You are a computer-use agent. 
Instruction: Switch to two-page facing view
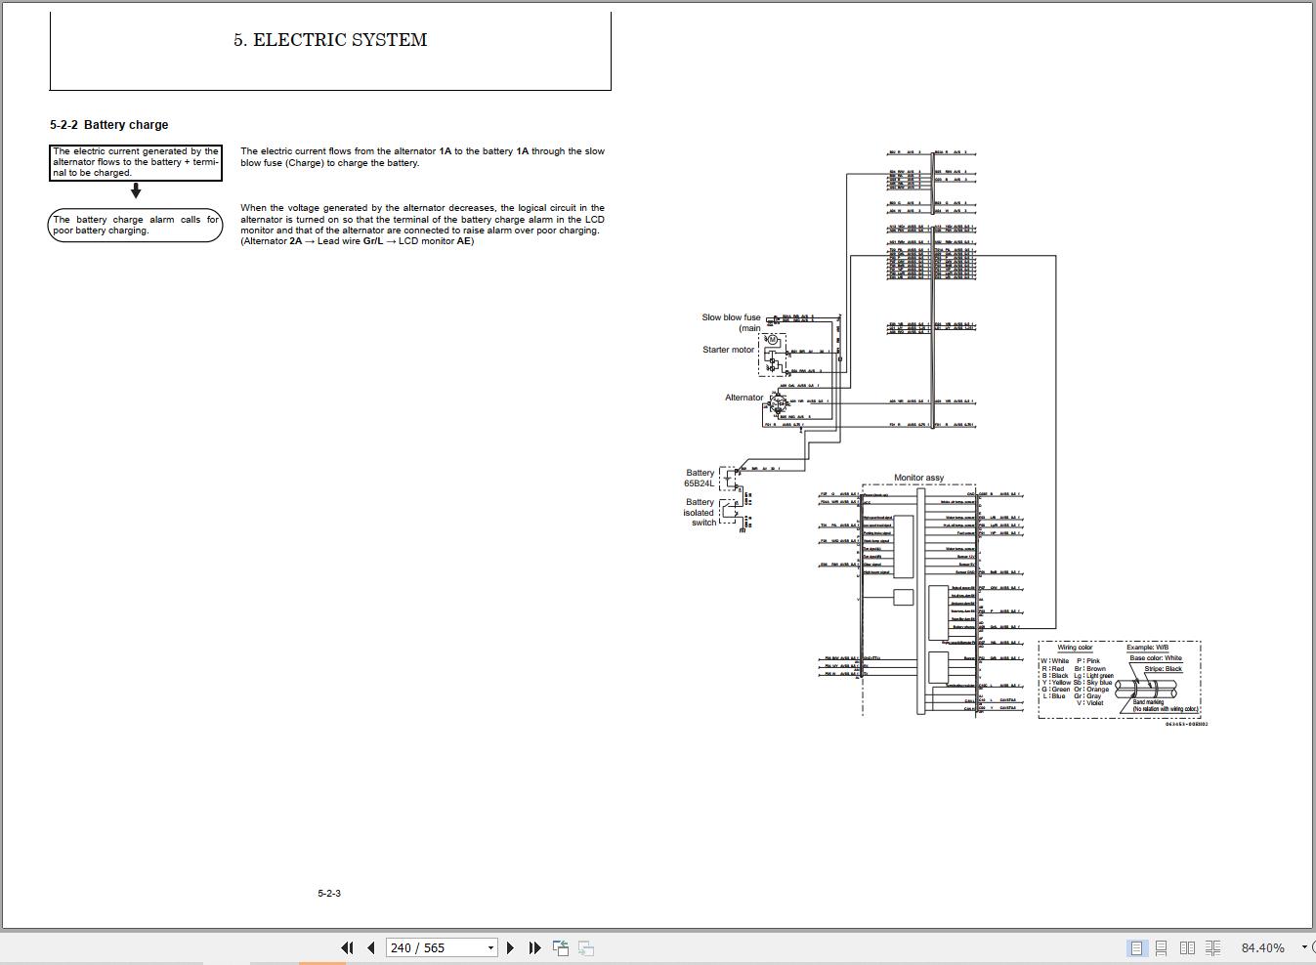tap(1187, 947)
